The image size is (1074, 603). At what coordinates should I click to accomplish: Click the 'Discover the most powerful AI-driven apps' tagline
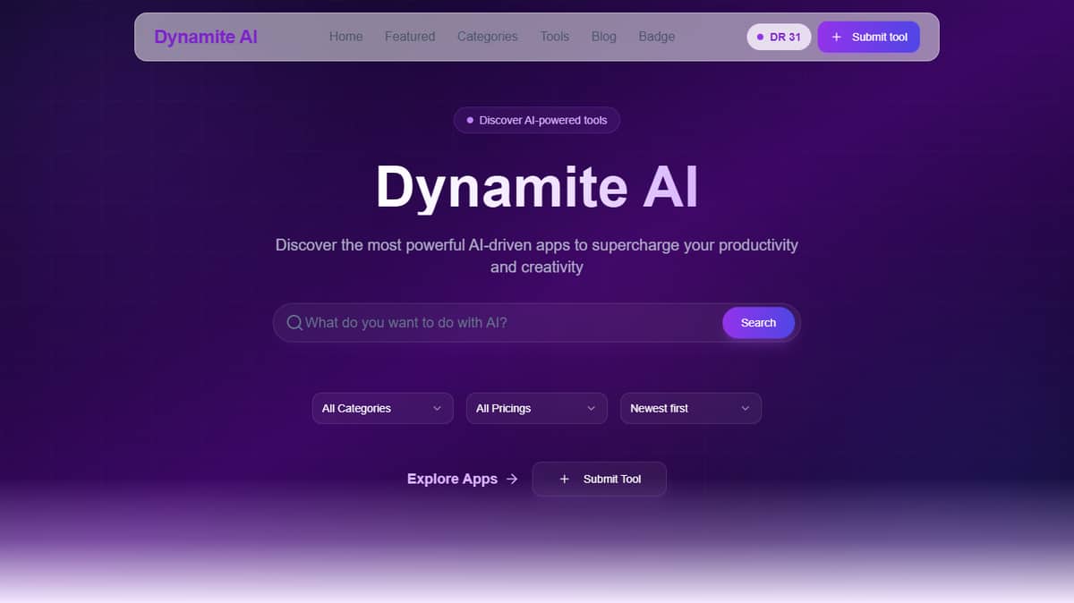[x=537, y=255]
